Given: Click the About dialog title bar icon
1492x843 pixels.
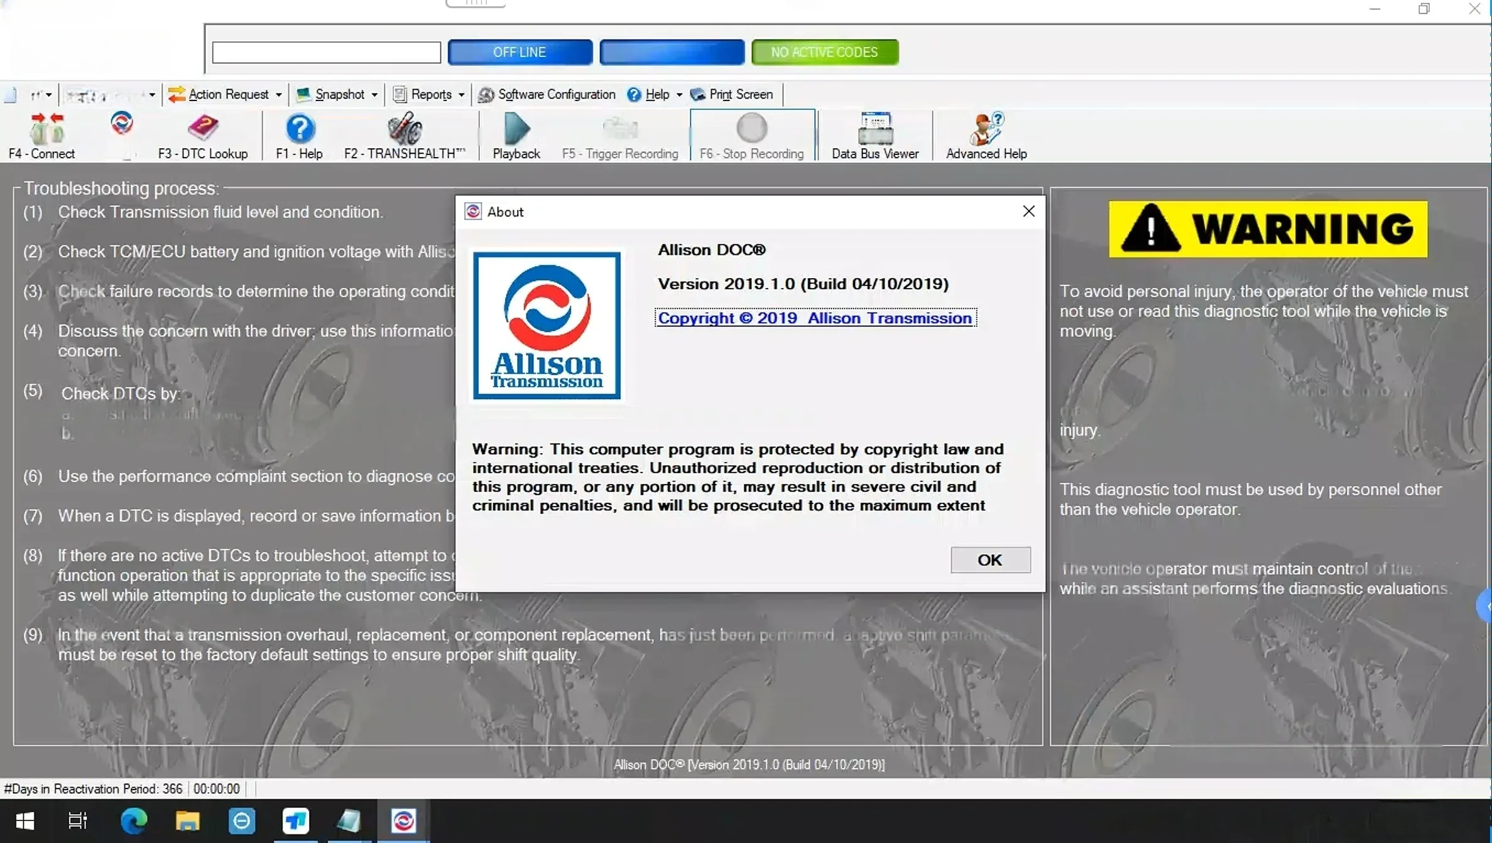Looking at the screenshot, I should 473,212.
